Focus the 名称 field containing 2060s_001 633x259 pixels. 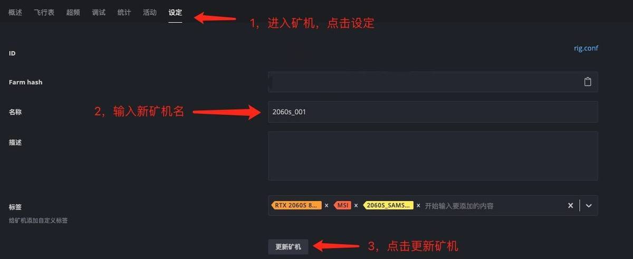point(433,112)
